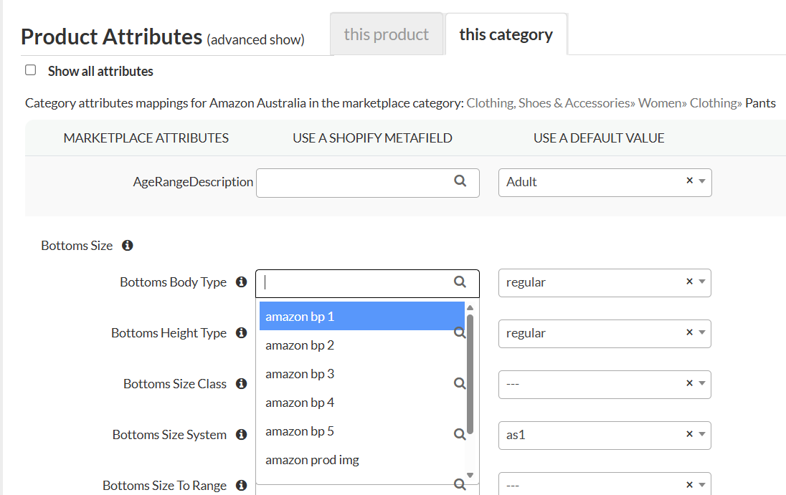Open Bottoms Body Type regular dropdown
Screen dimensions: 786x495
point(702,282)
